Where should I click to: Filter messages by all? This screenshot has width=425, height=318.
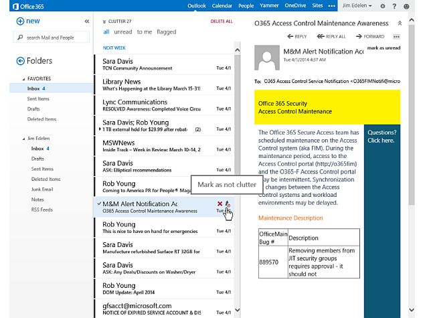pos(106,32)
